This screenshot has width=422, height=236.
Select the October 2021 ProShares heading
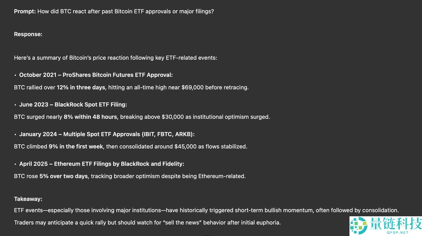(x=96, y=75)
